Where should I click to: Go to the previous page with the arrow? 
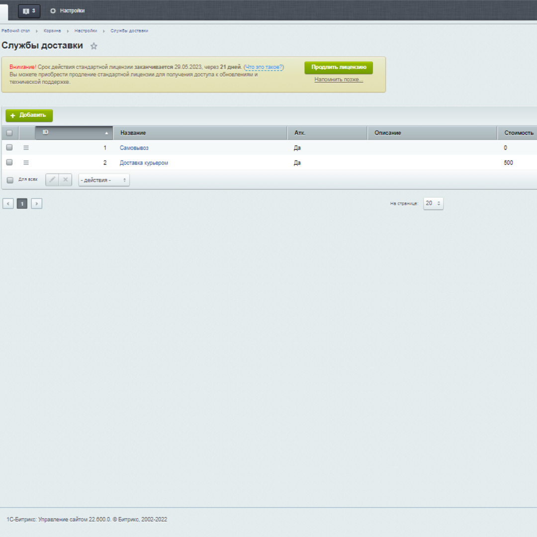pyautogui.click(x=8, y=204)
